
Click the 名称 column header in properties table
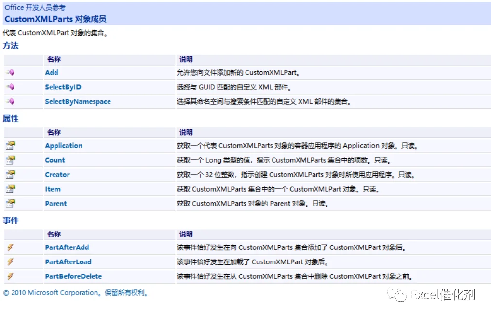click(54, 132)
